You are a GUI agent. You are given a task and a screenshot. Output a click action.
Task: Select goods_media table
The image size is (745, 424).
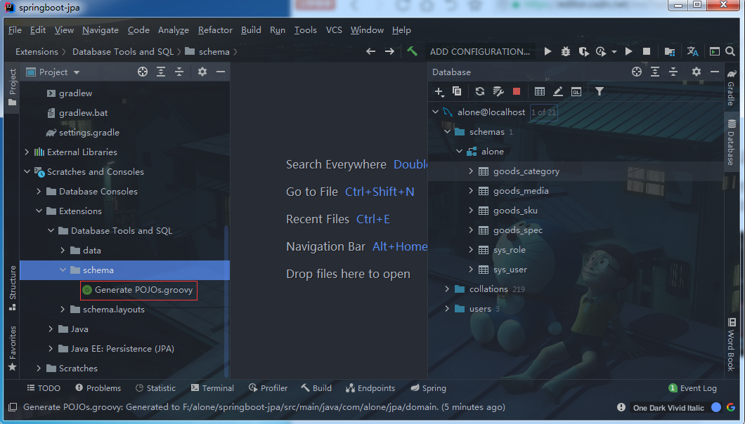(x=521, y=190)
